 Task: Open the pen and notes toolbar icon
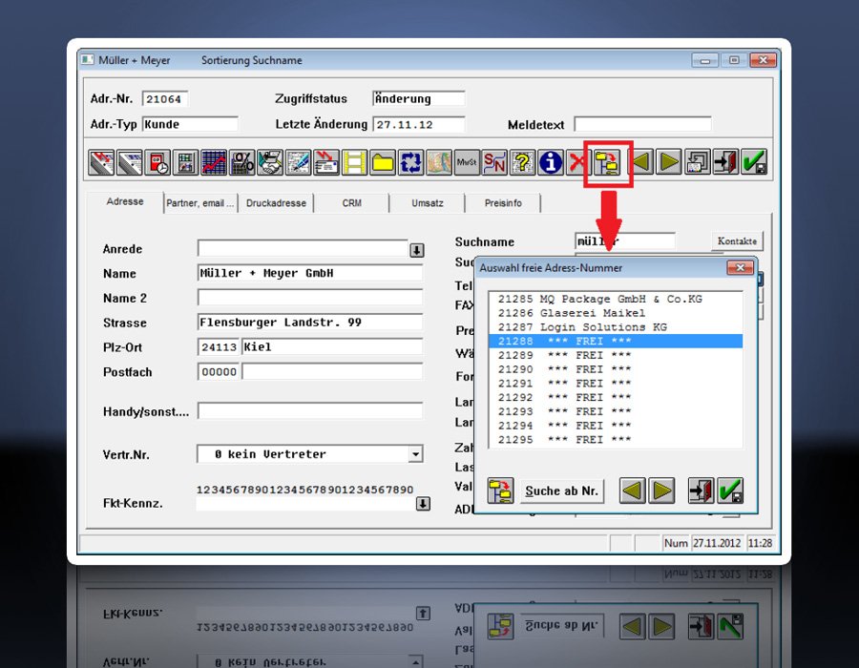[298, 162]
